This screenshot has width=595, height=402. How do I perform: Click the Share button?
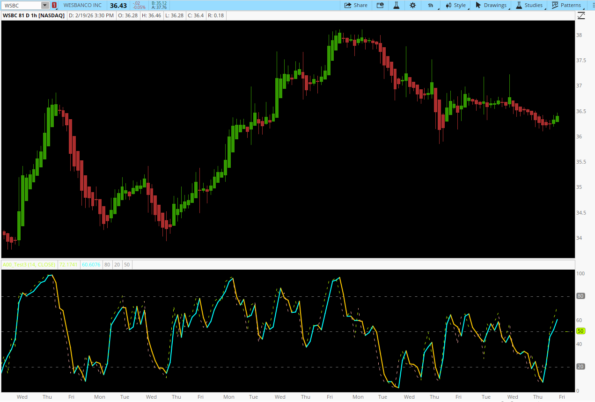pyautogui.click(x=356, y=5)
